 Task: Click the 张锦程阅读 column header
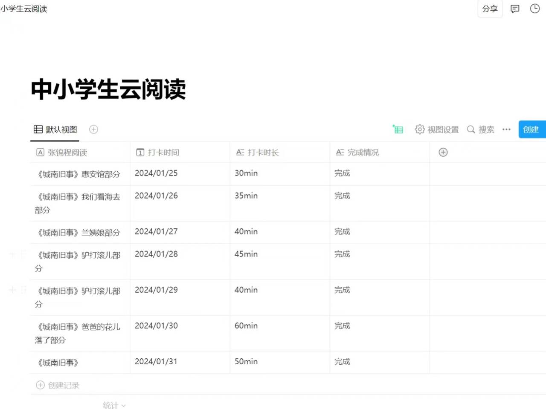[67, 152]
